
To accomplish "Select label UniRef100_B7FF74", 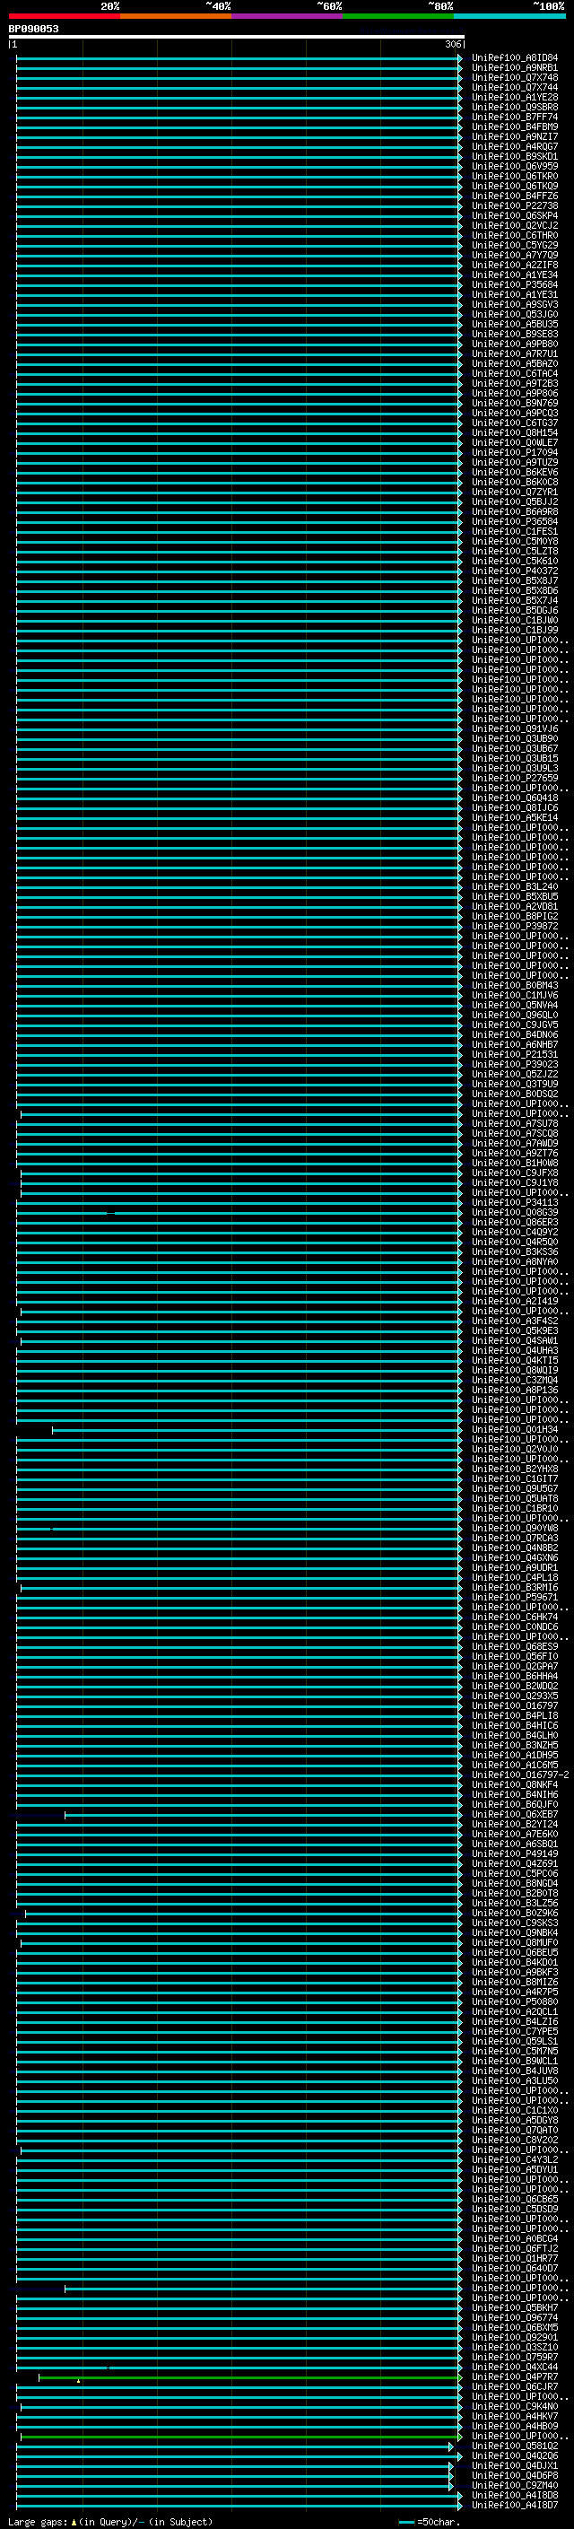I will coord(515,117).
